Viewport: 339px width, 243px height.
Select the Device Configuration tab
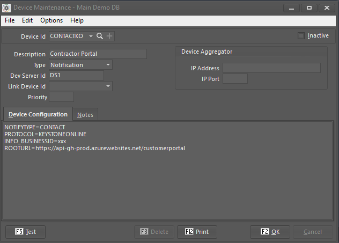pos(38,114)
